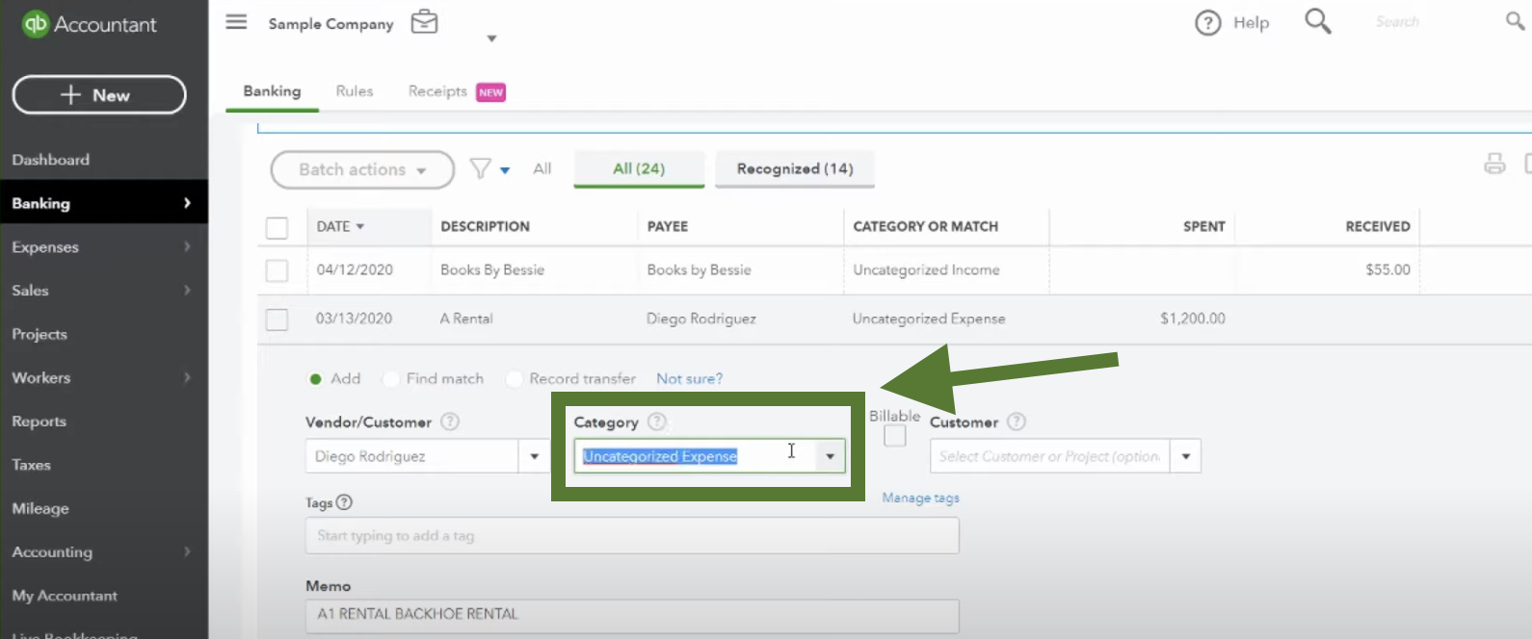
Task: Click the small search icon at far right
Action: tap(1515, 20)
